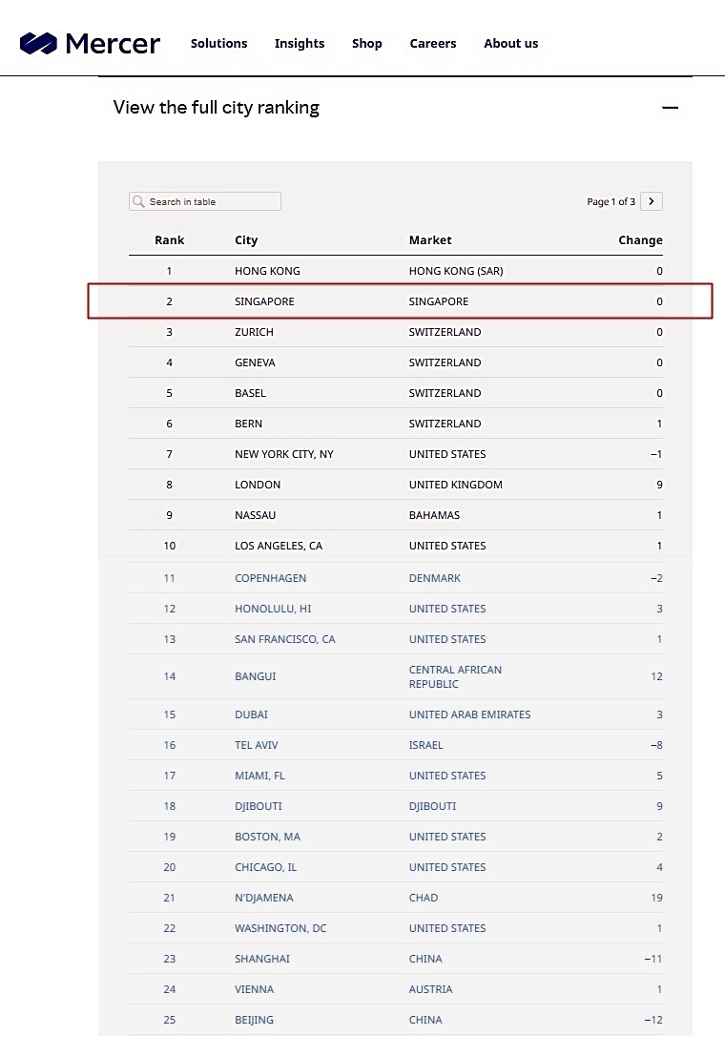Click the Hong Kong city entry
Viewport: 725px width, 1056px height.
[267, 271]
